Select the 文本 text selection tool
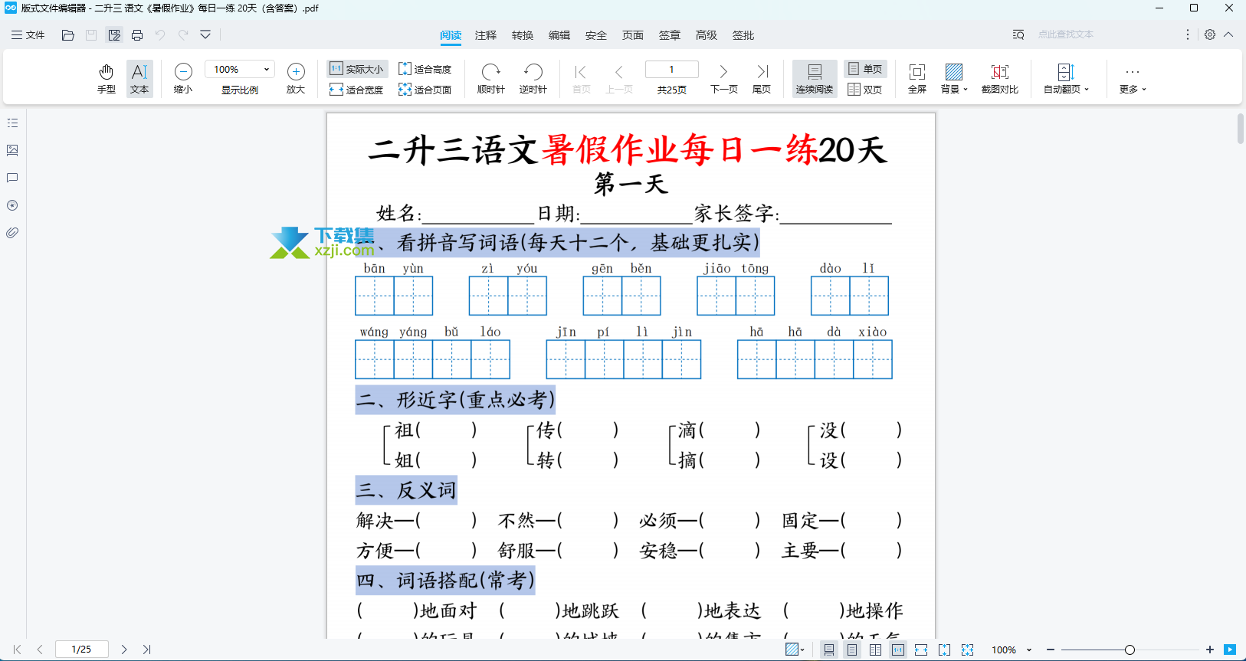 point(139,78)
